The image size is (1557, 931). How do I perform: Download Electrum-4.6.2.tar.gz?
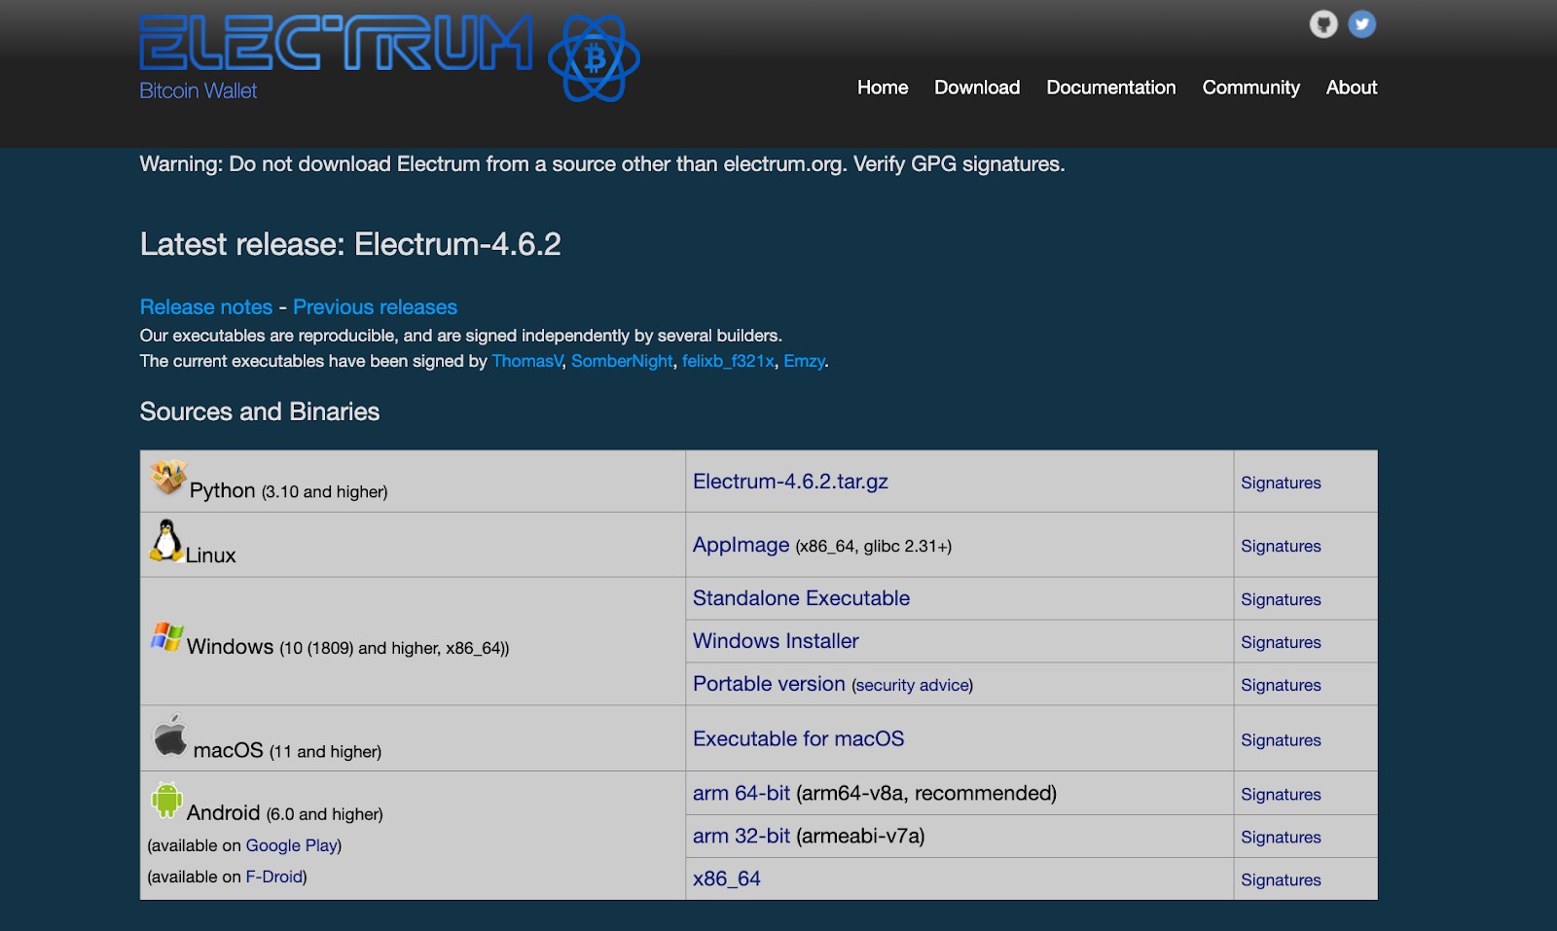click(x=790, y=482)
